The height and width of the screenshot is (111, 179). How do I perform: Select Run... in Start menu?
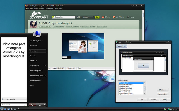[x=32, y=85]
